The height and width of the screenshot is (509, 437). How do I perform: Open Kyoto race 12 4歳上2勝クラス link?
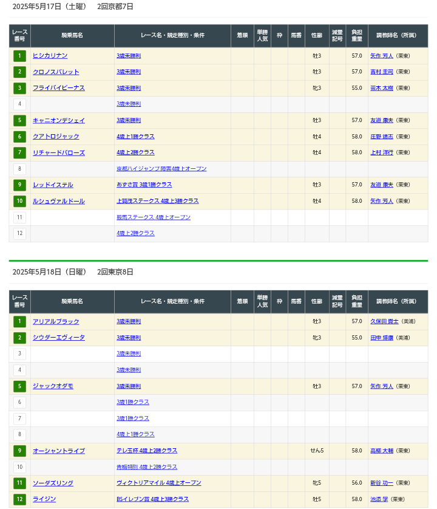point(135,233)
